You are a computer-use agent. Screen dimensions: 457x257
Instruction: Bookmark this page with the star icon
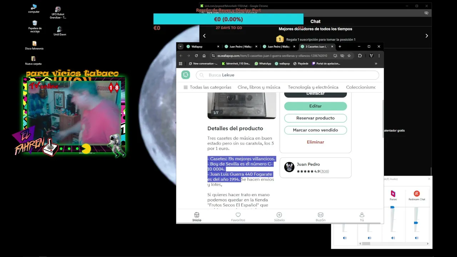point(349,56)
